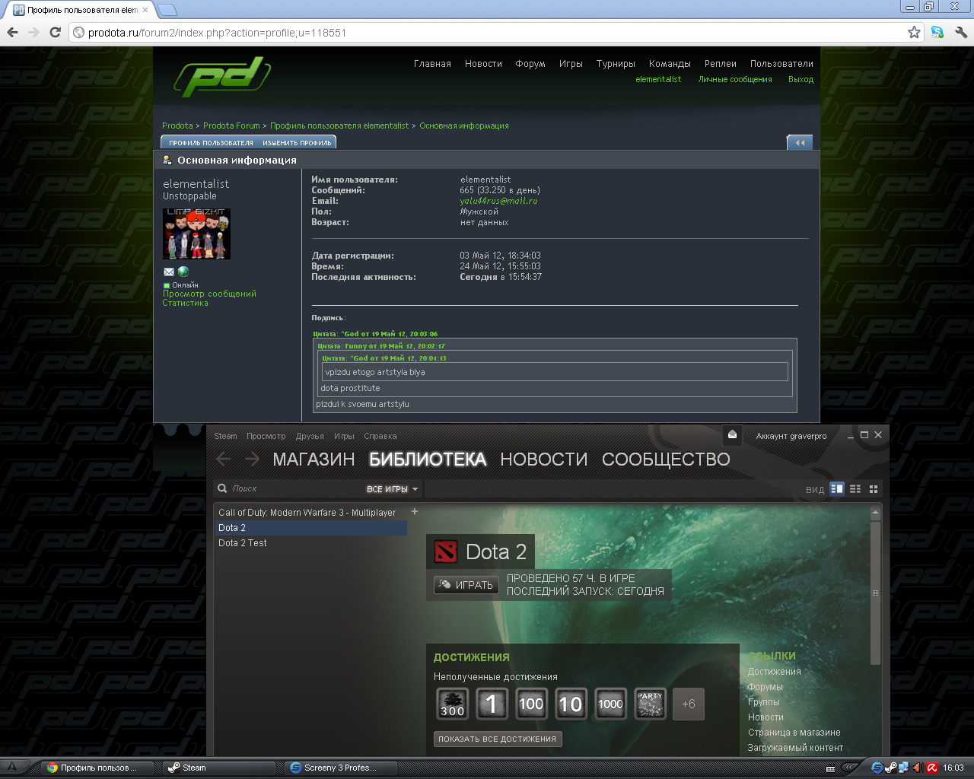Click Статистика link in profile
Viewport: 974px width, 779px height.
coord(185,303)
